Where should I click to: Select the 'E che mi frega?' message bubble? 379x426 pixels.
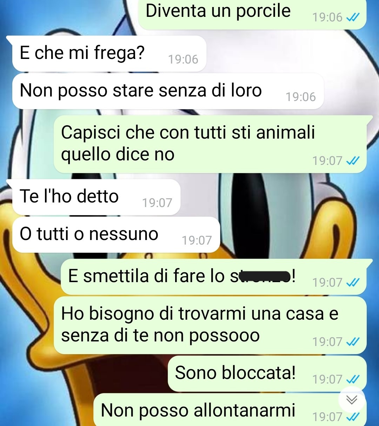tap(109, 54)
